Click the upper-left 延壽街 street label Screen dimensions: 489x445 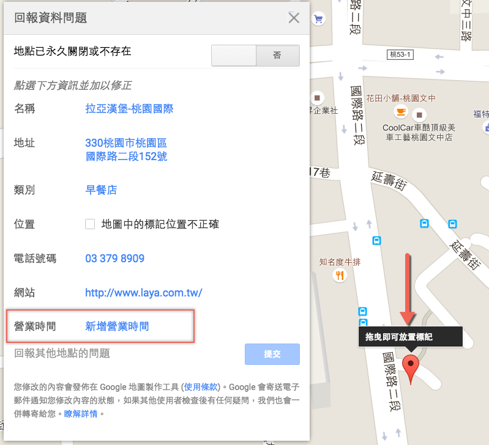pos(389,180)
